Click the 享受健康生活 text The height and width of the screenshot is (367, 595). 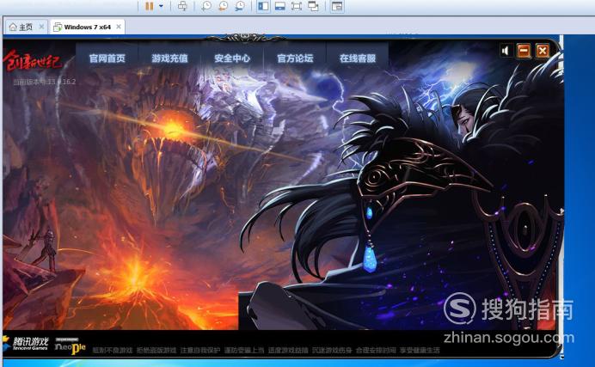(x=420, y=351)
